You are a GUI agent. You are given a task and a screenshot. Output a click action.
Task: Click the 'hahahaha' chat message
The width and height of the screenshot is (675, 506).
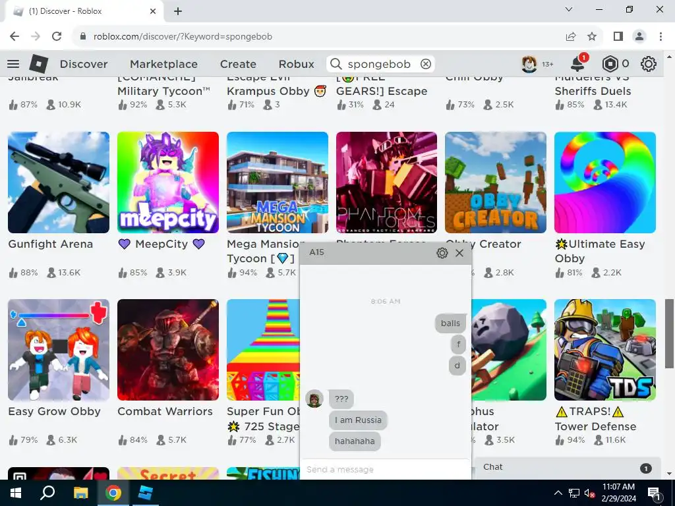tap(355, 441)
